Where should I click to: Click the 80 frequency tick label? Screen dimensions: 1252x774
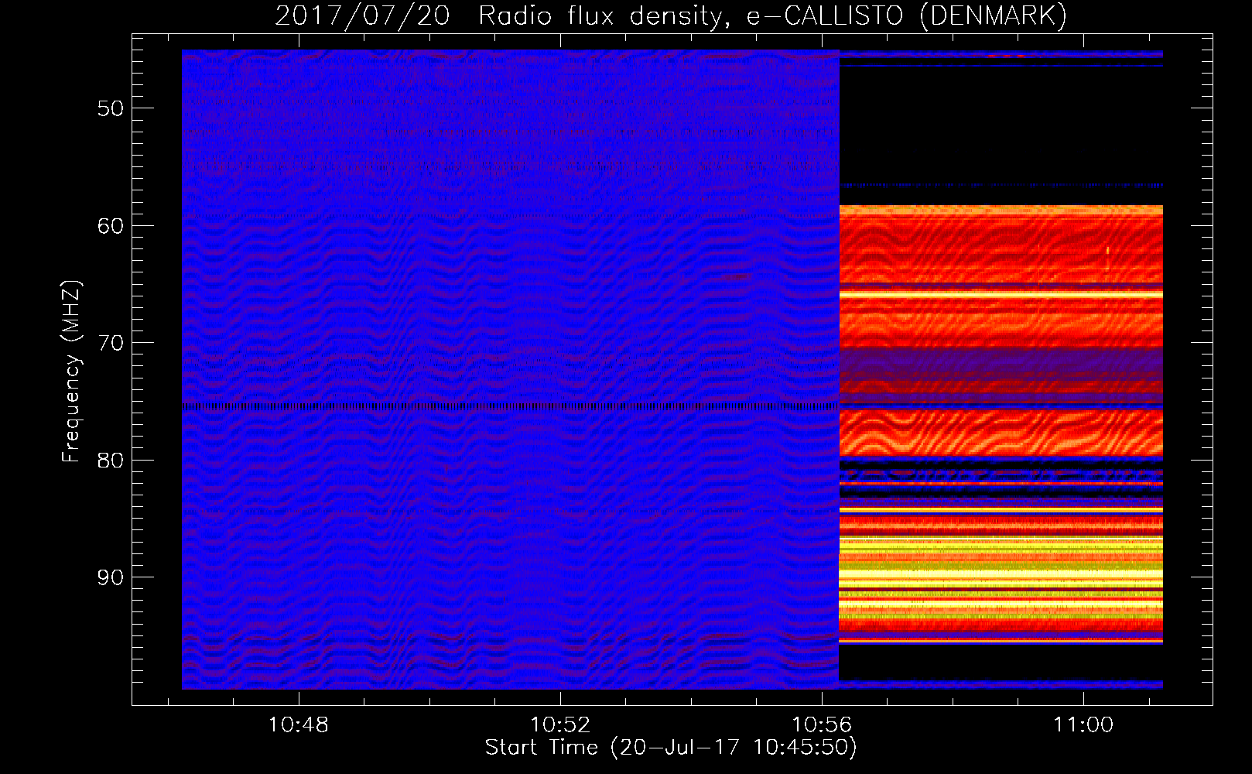click(x=111, y=461)
